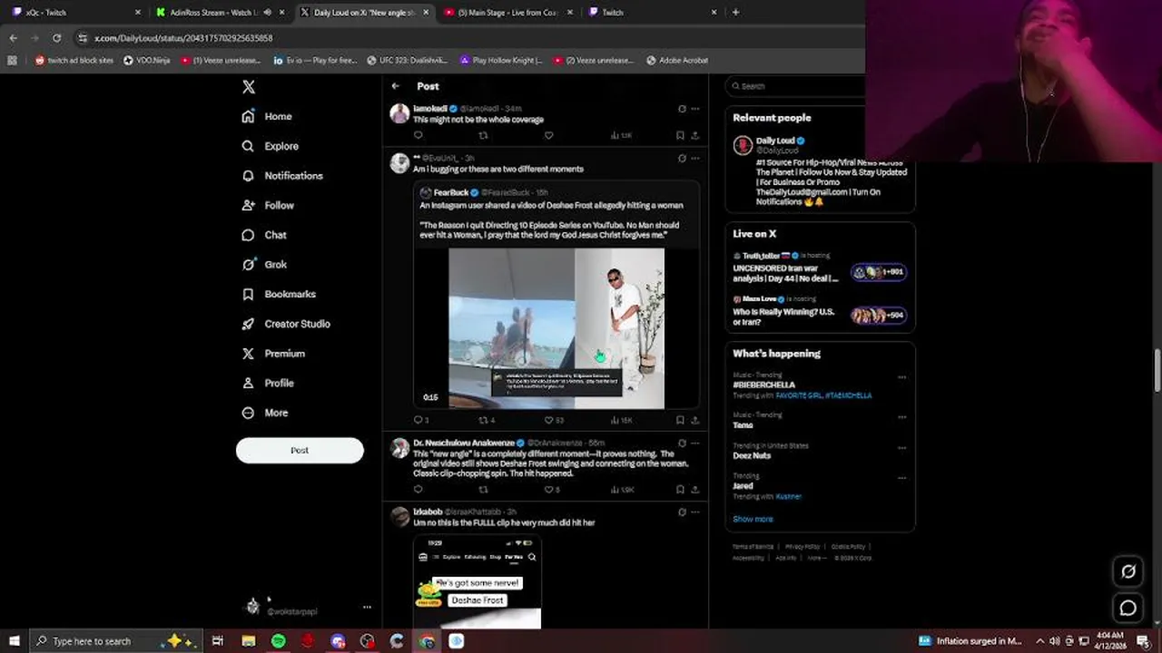
Task: Open Bookmarks in the X sidebar
Action: (x=279, y=294)
